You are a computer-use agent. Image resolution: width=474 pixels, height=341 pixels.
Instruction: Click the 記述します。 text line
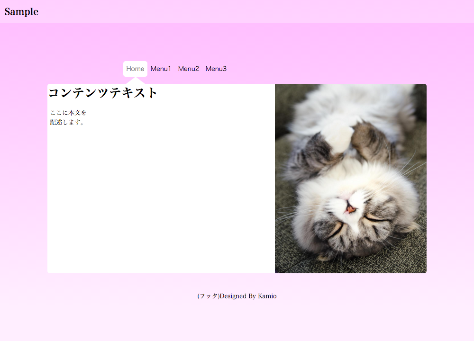68,122
